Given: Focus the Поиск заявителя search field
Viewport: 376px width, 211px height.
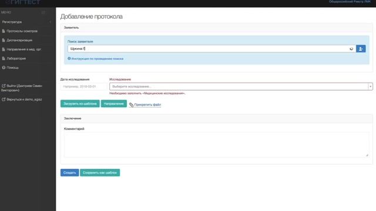Looking at the screenshot, I should point(211,49).
